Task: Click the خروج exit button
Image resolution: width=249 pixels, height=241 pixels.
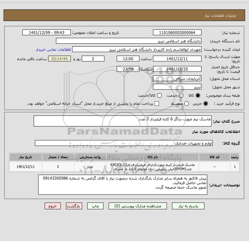Action: 53,206
